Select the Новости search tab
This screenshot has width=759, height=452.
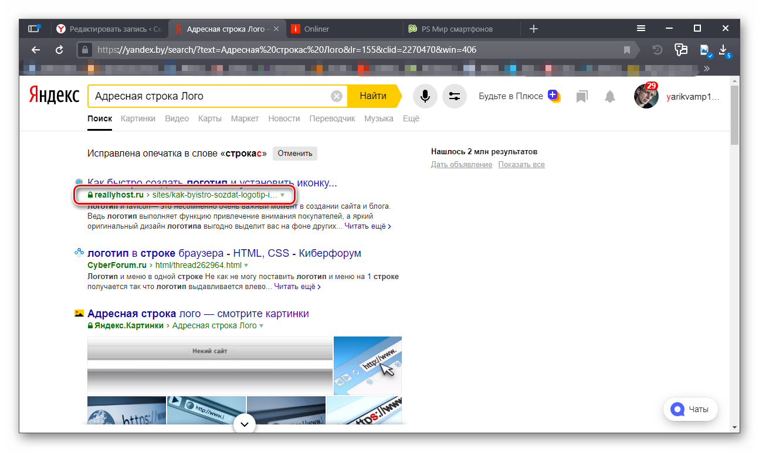(284, 118)
